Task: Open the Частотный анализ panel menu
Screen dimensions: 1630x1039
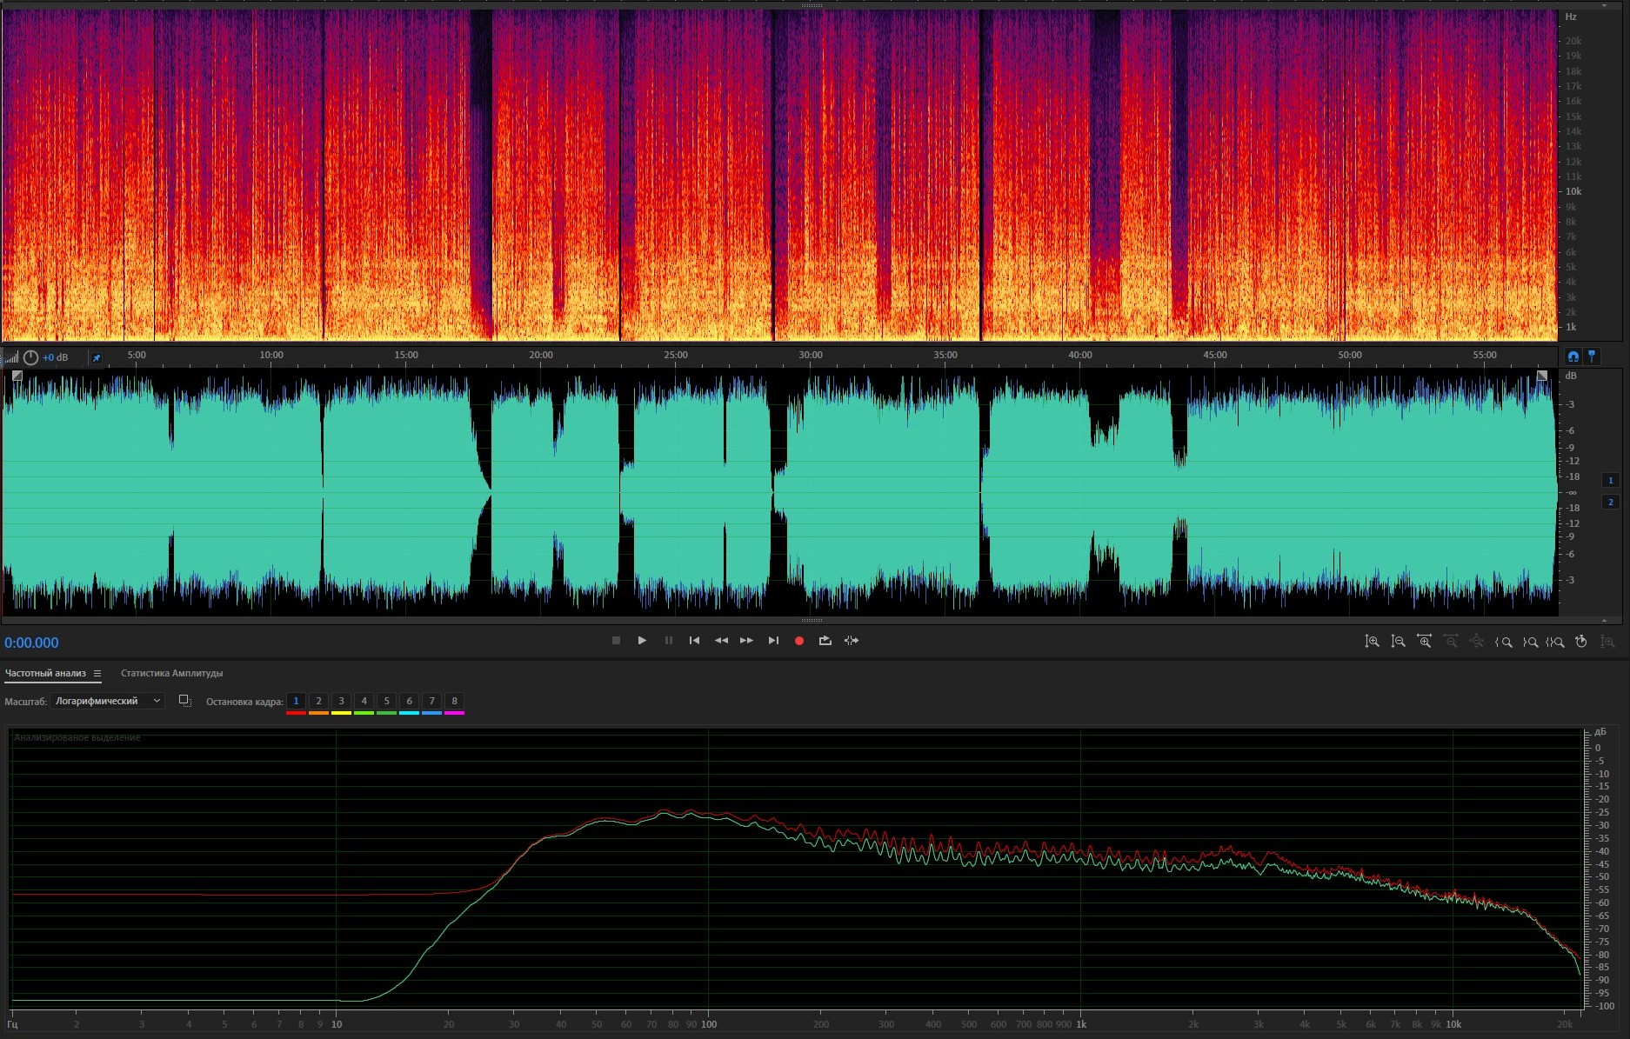Action: (97, 673)
